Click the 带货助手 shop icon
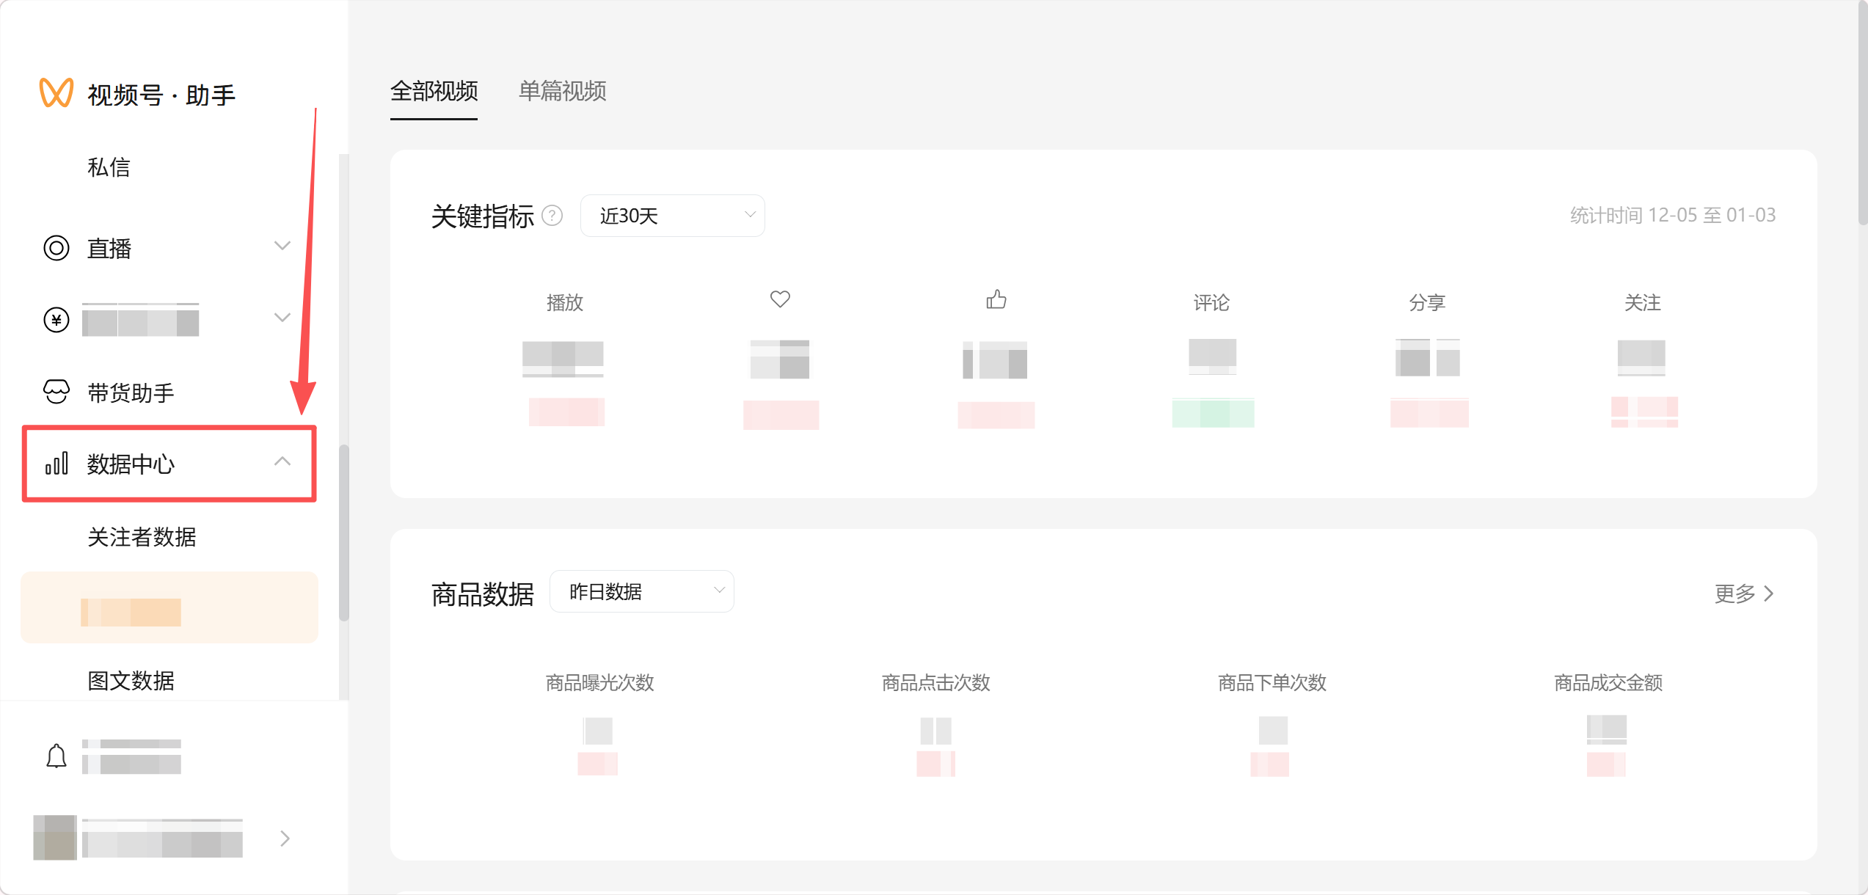Viewport: 1868px width, 895px height. click(56, 392)
